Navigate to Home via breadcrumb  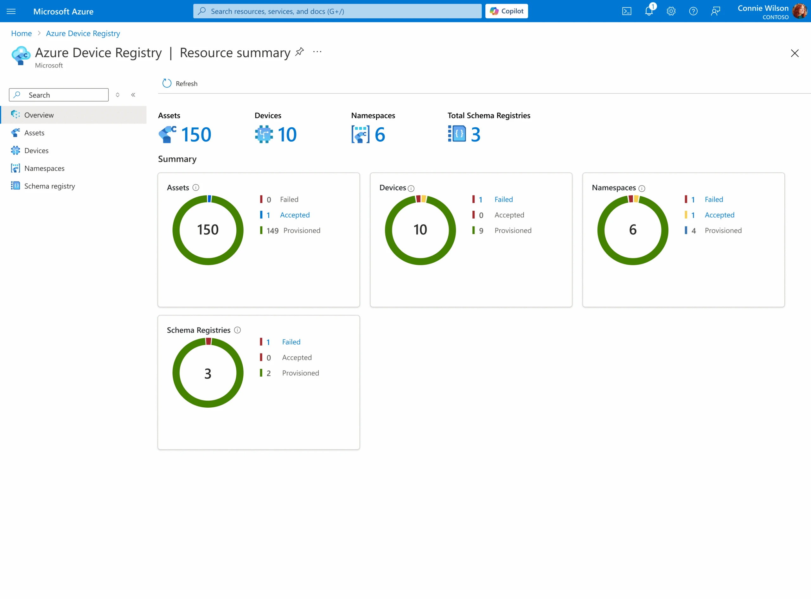tap(21, 33)
